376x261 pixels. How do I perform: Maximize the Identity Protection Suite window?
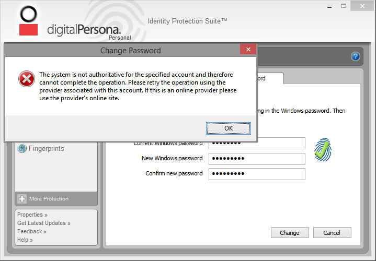click(344, 6)
